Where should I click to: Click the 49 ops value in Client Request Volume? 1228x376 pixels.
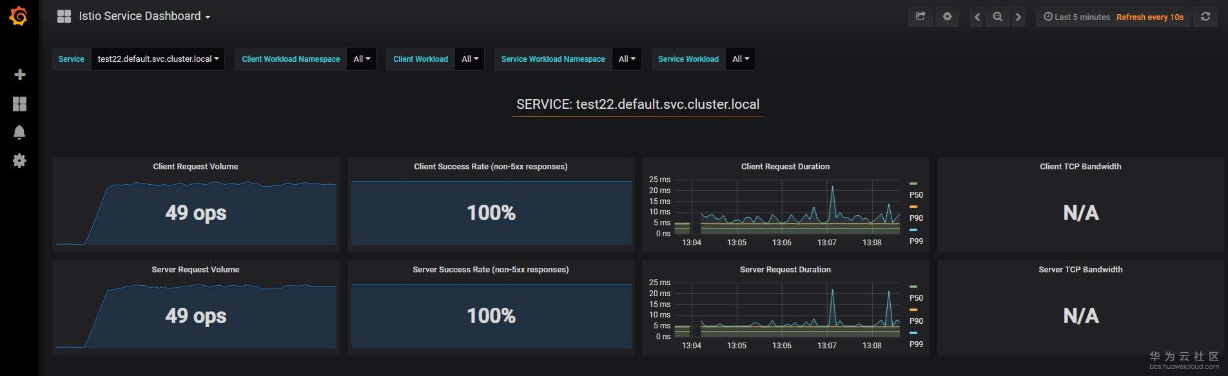(x=196, y=212)
